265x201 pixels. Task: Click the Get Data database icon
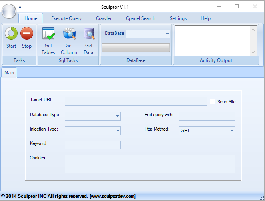(x=88, y=34)
